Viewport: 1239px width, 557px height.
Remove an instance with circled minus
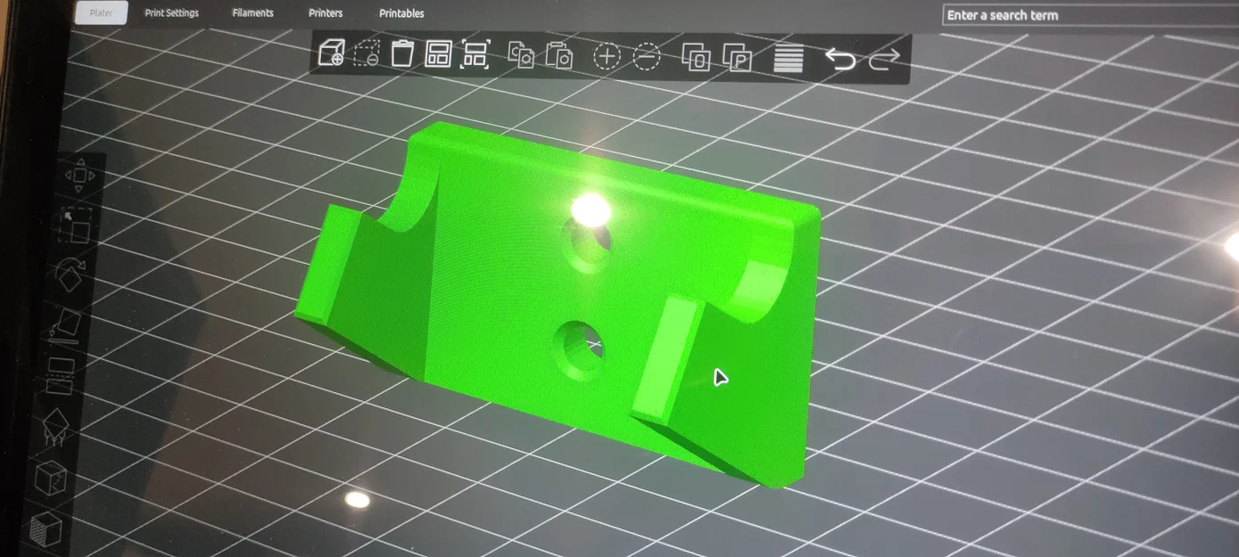click(647, 57)
